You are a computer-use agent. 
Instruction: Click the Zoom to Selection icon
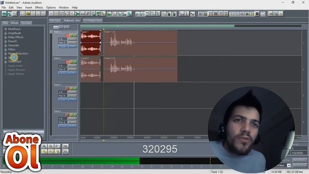[x=66, y=146]
